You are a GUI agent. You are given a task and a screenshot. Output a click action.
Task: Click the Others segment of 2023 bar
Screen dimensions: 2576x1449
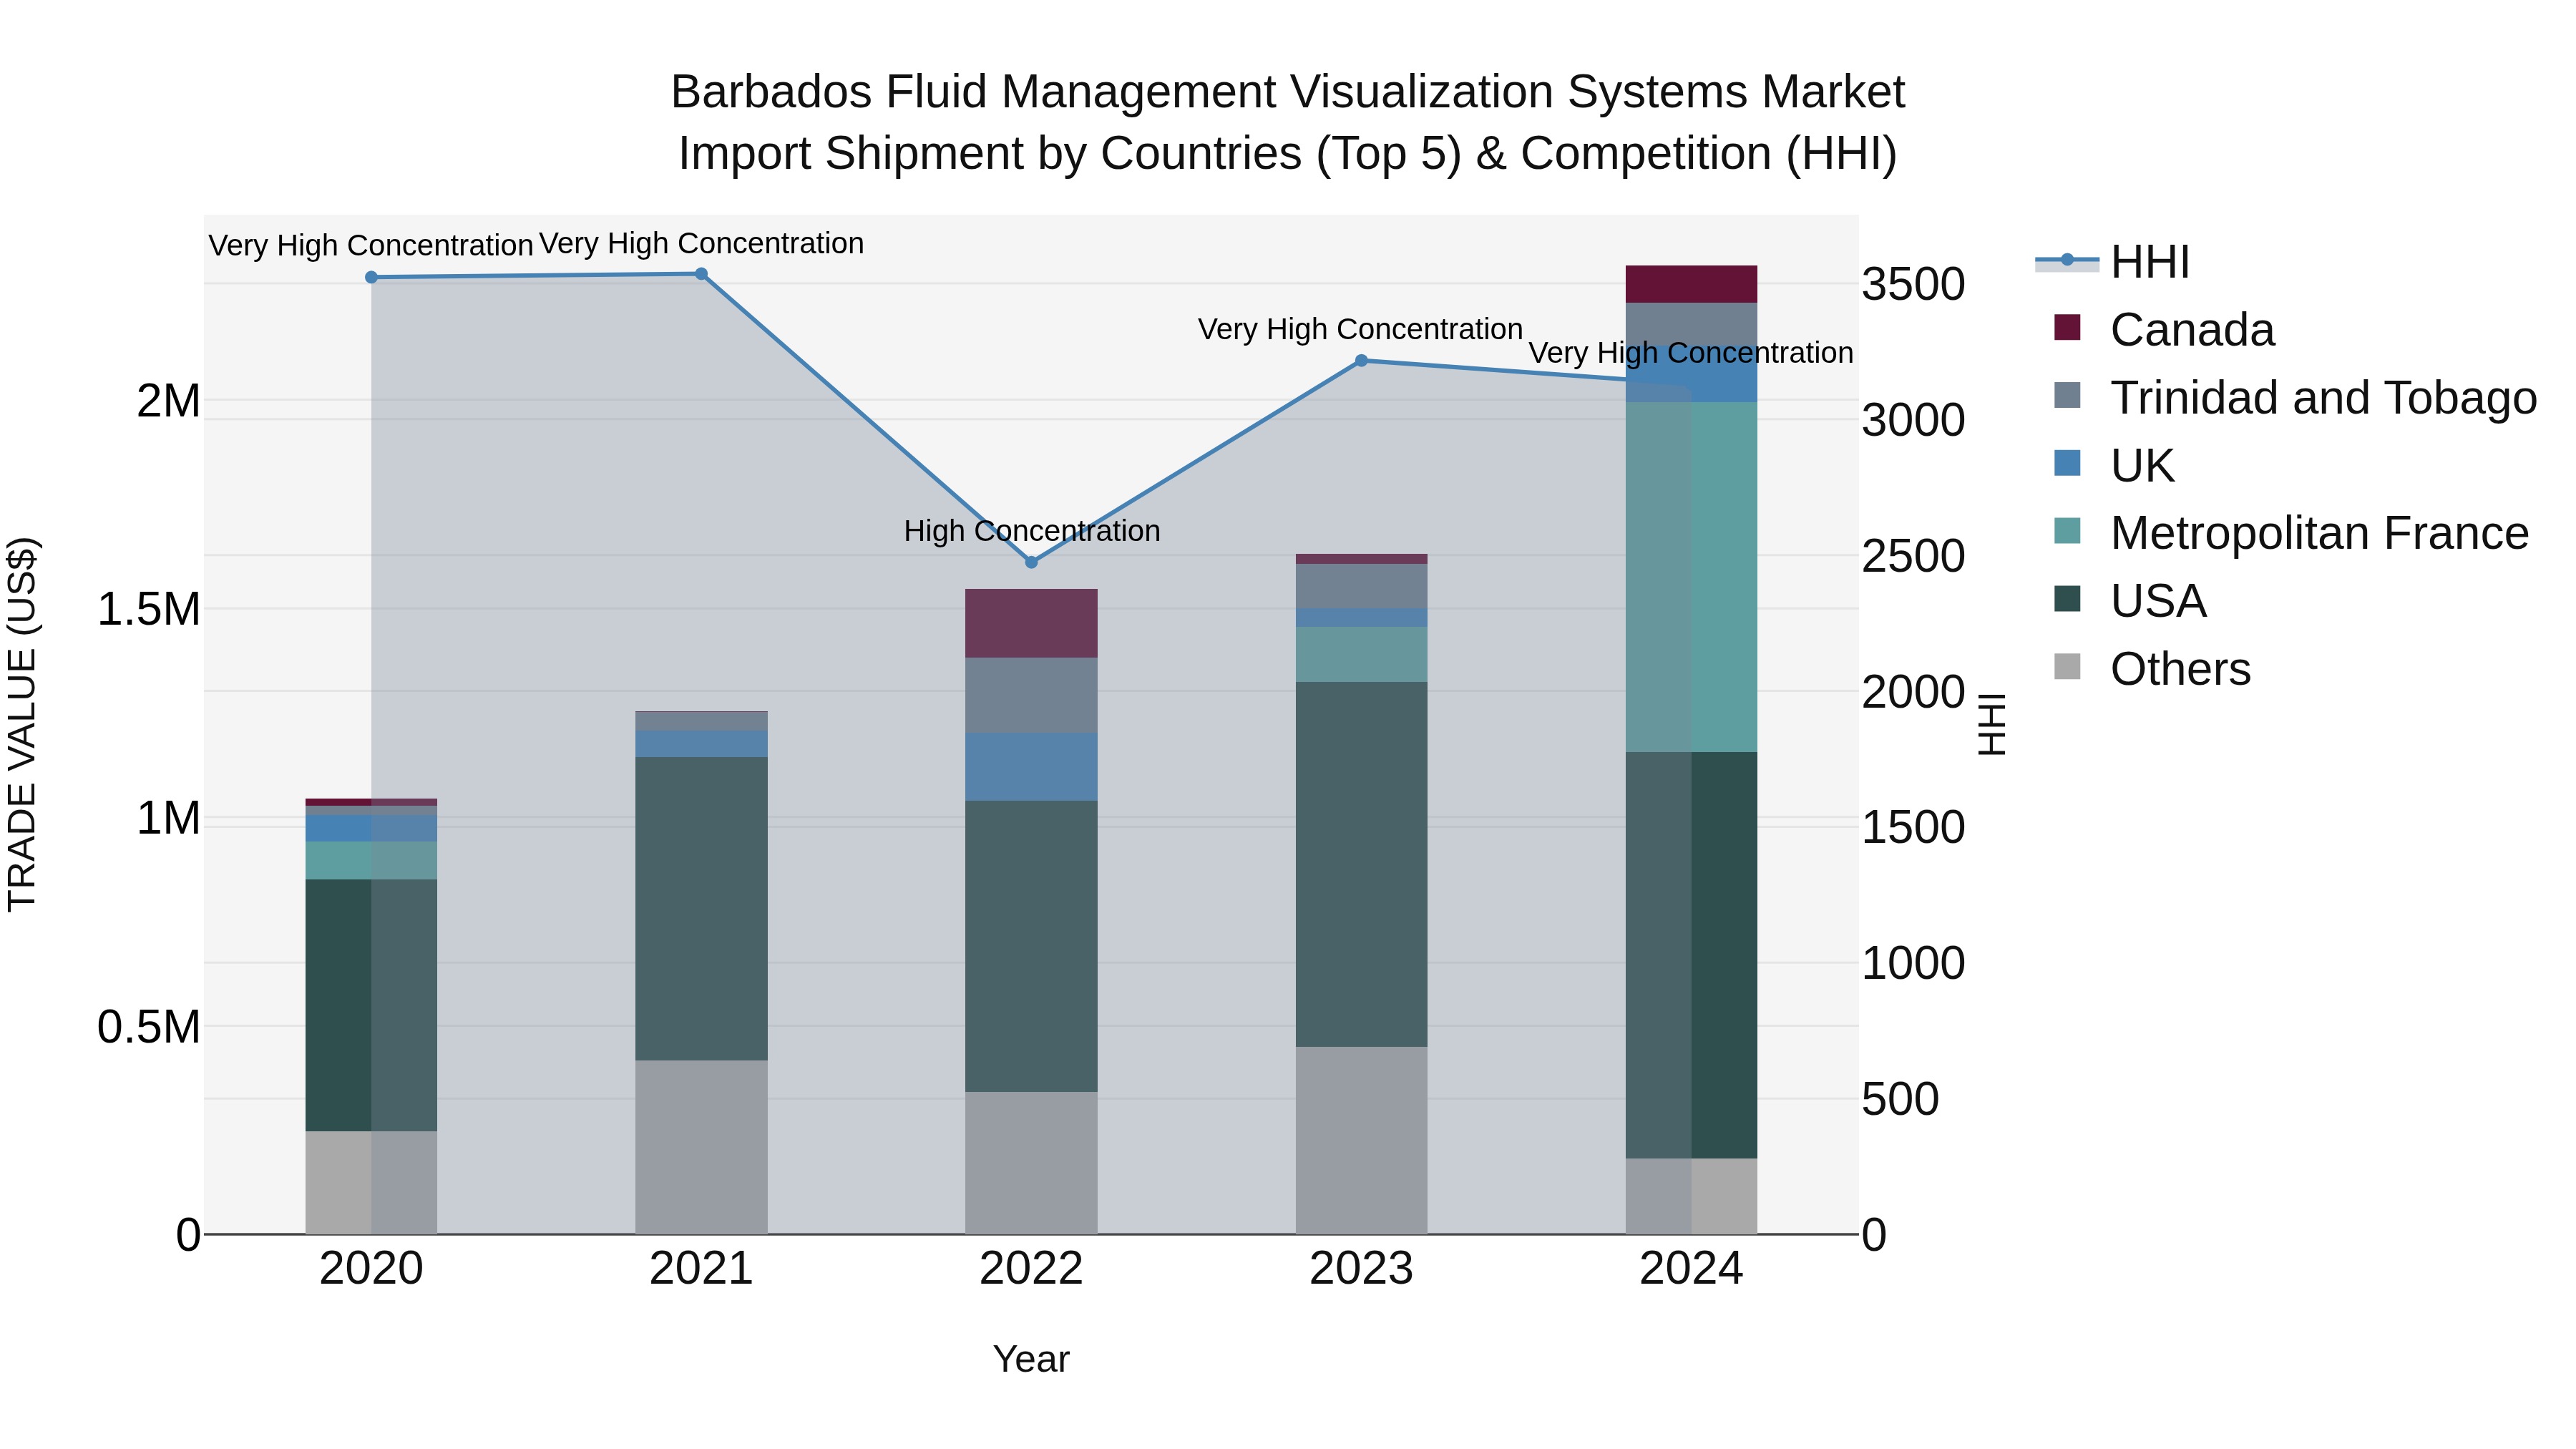1361,1140
